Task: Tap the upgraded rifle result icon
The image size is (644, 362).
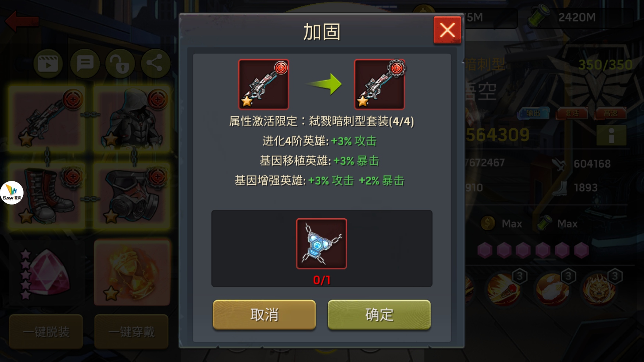Action: [x=379, y=84]
